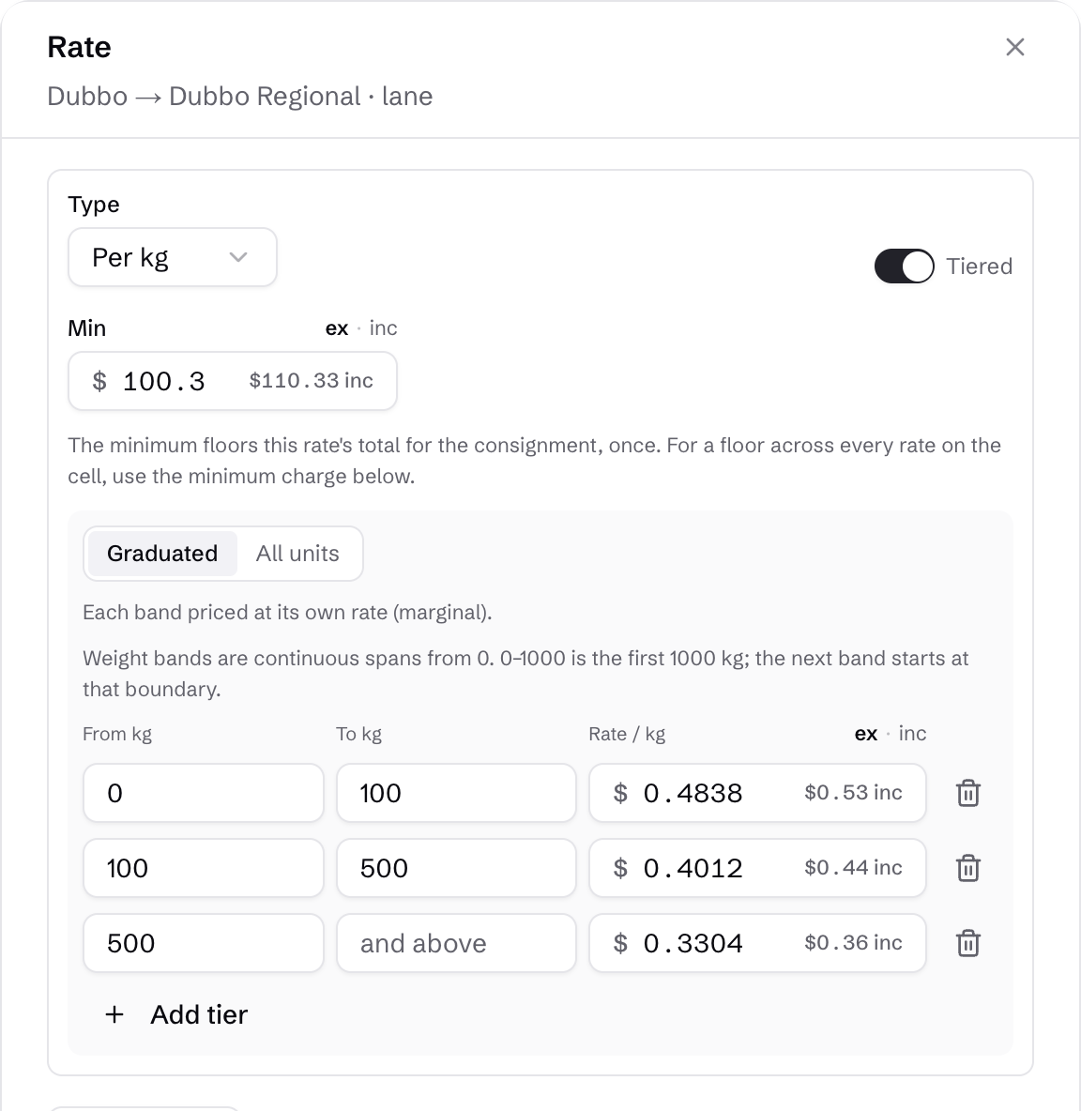This screenshot has height=1111, width=1081.
Task: Expand the Type dropdown chevron
Action: (x=238, y=257)
